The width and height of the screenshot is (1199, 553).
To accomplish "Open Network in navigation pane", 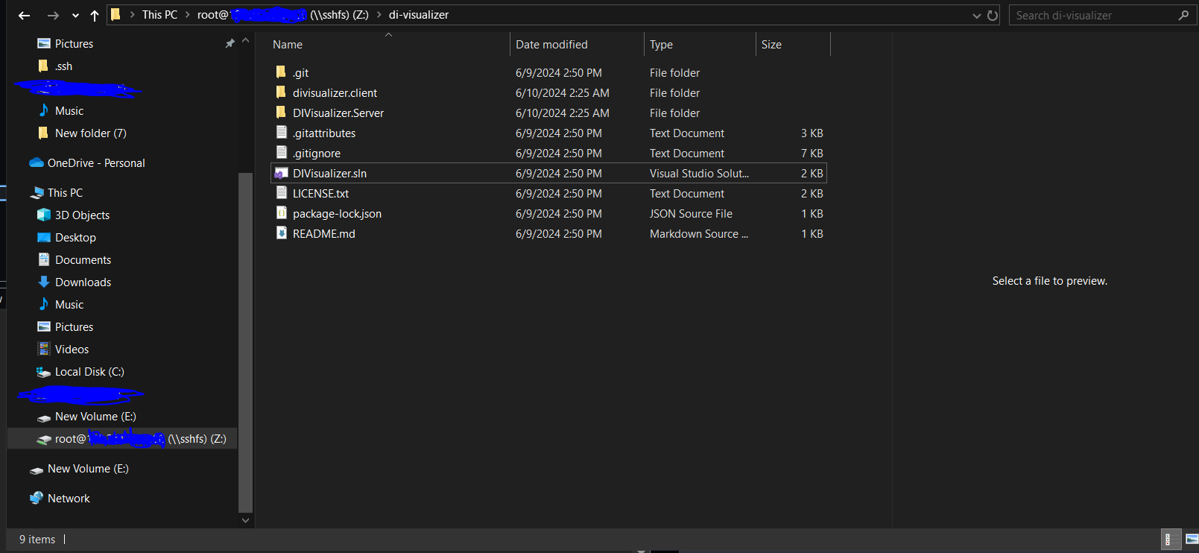I will pos(69,499).
